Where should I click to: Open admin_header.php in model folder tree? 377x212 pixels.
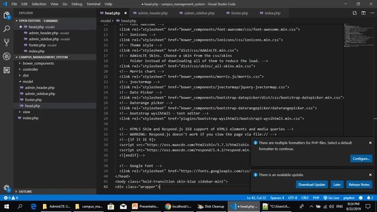[x=39, y=88]
